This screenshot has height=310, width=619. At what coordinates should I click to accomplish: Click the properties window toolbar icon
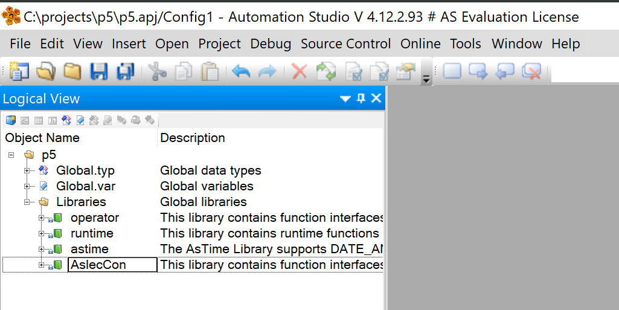(406, 72)
